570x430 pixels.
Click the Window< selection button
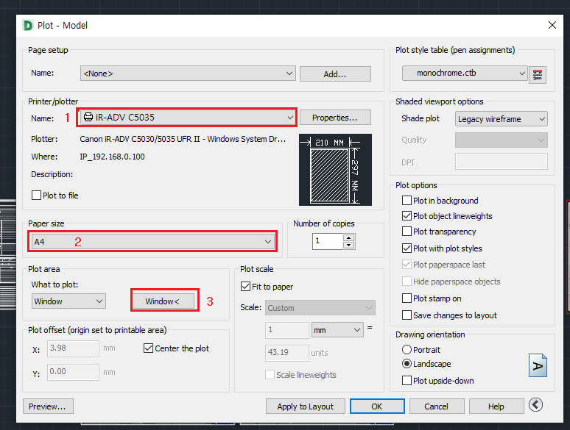click(163, 301)
